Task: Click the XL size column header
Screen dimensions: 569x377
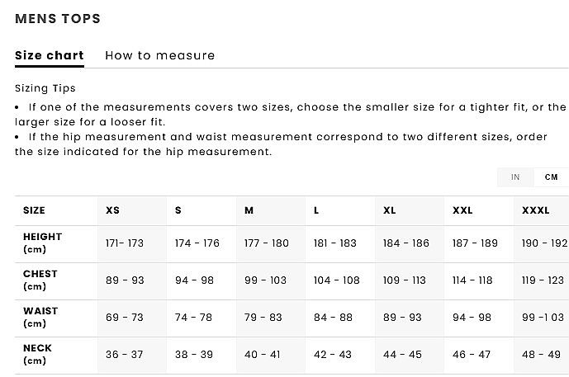Action: tap(389, 210)
